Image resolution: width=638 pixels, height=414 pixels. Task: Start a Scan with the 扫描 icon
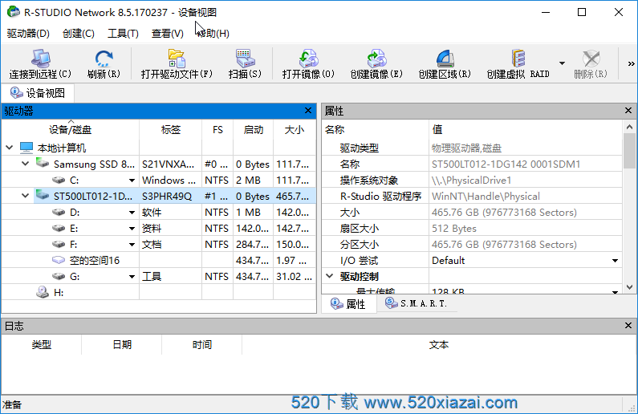tap(245, 59)
